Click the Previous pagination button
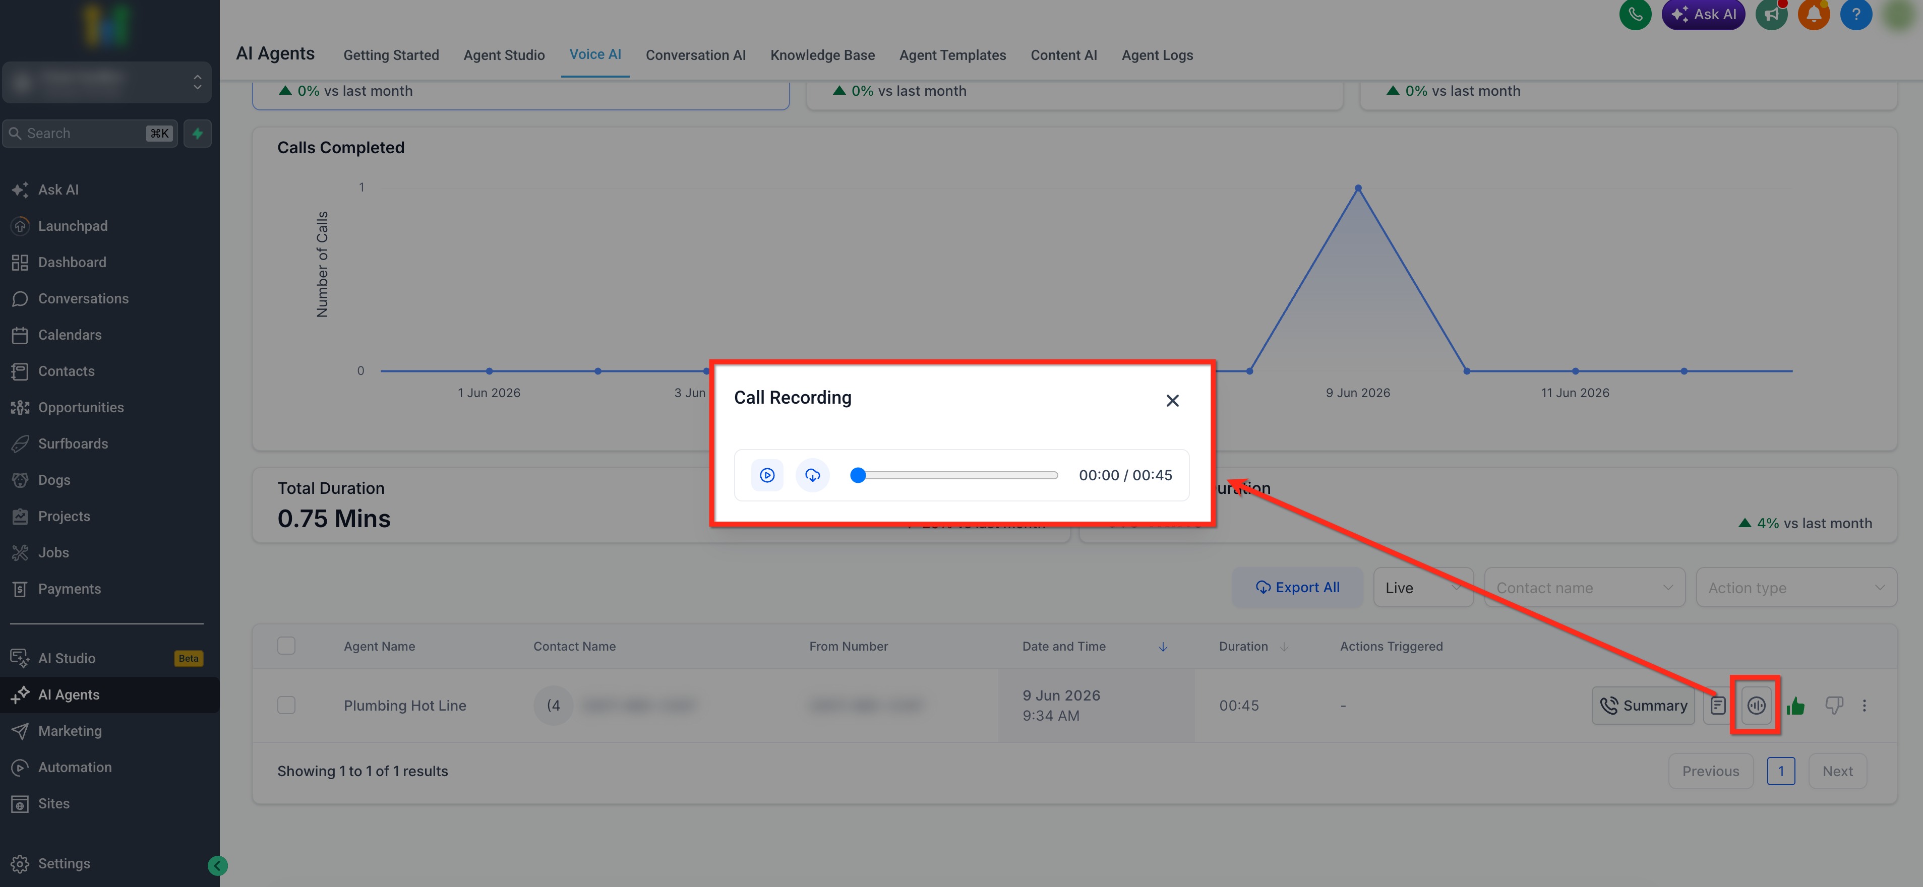The height and width of the screenshot is (887, 1923). coord(1710,771)
